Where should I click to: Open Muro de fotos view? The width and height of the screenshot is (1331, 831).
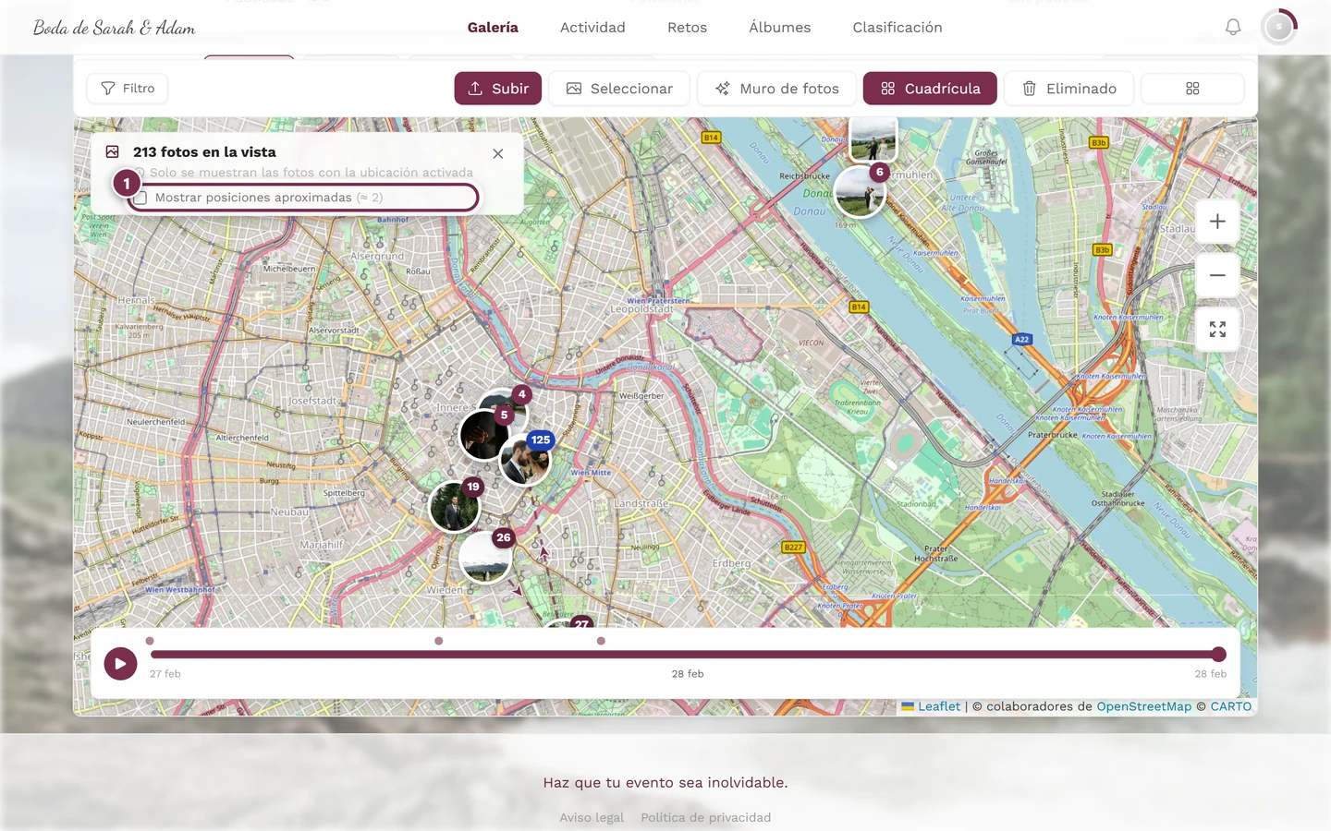click(776, 89)
